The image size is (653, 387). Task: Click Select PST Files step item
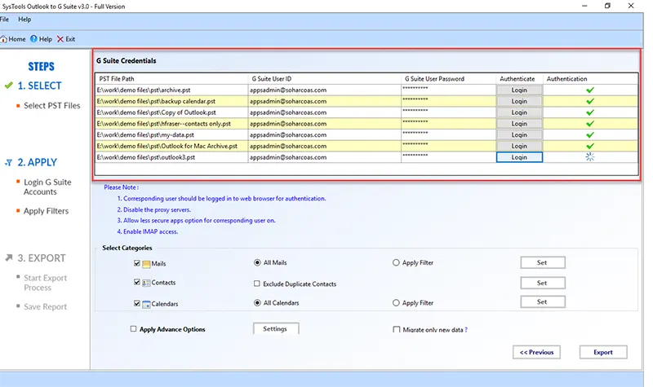(51, 106)
